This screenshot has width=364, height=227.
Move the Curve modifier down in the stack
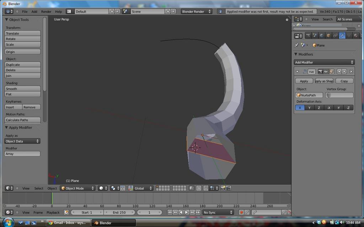point(344,72)
